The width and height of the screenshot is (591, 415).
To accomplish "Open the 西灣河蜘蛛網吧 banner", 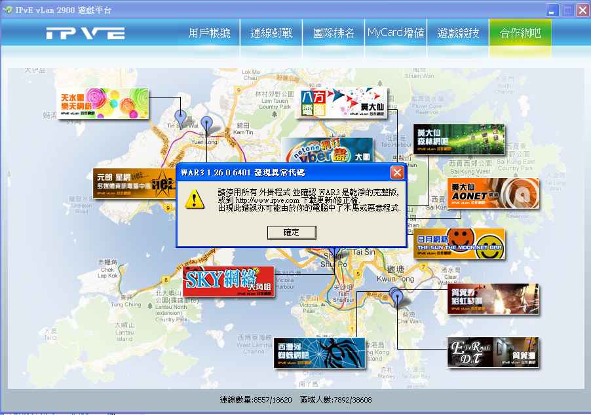I will point(320,353).
